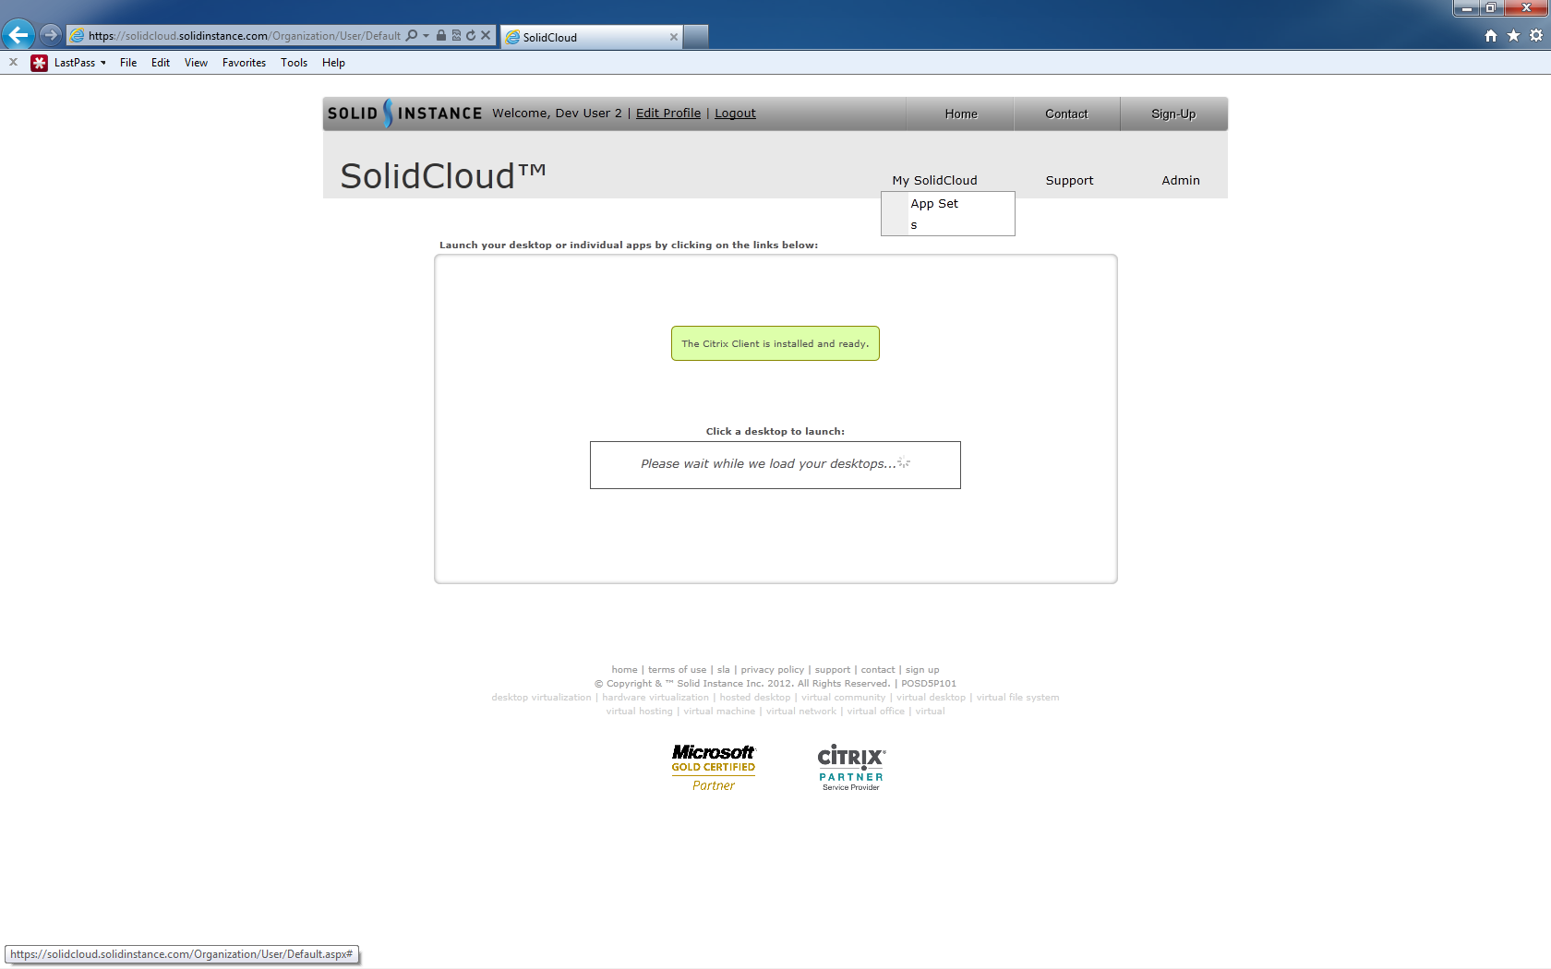1551x969 pixels.
Task: Click the Logout link
Action: 735,114
